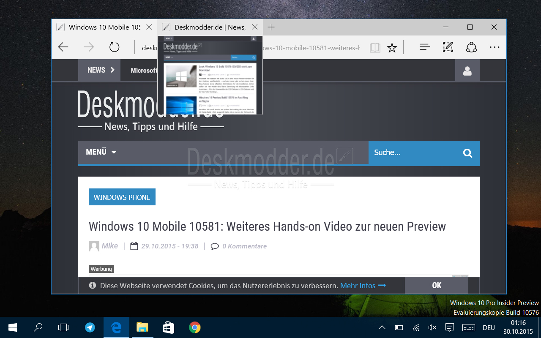
Task: Open Reading view book icon
Action: click(375, 48)
